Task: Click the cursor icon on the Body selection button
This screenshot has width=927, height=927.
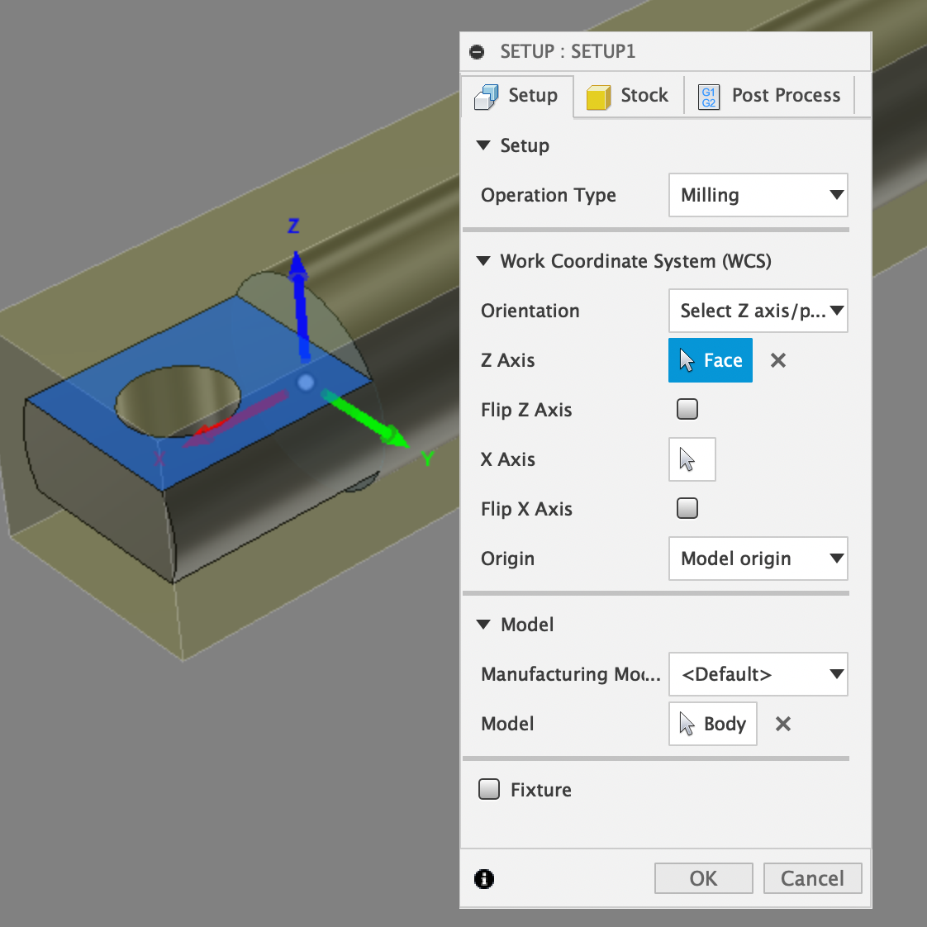Action: coord(687,723)
